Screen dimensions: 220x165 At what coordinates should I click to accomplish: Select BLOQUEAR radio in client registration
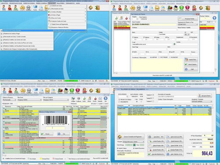tap(170, 57)
